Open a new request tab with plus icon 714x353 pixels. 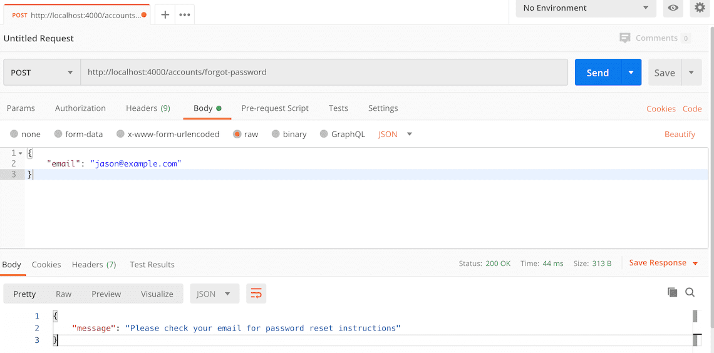click(x=165, y=14)
